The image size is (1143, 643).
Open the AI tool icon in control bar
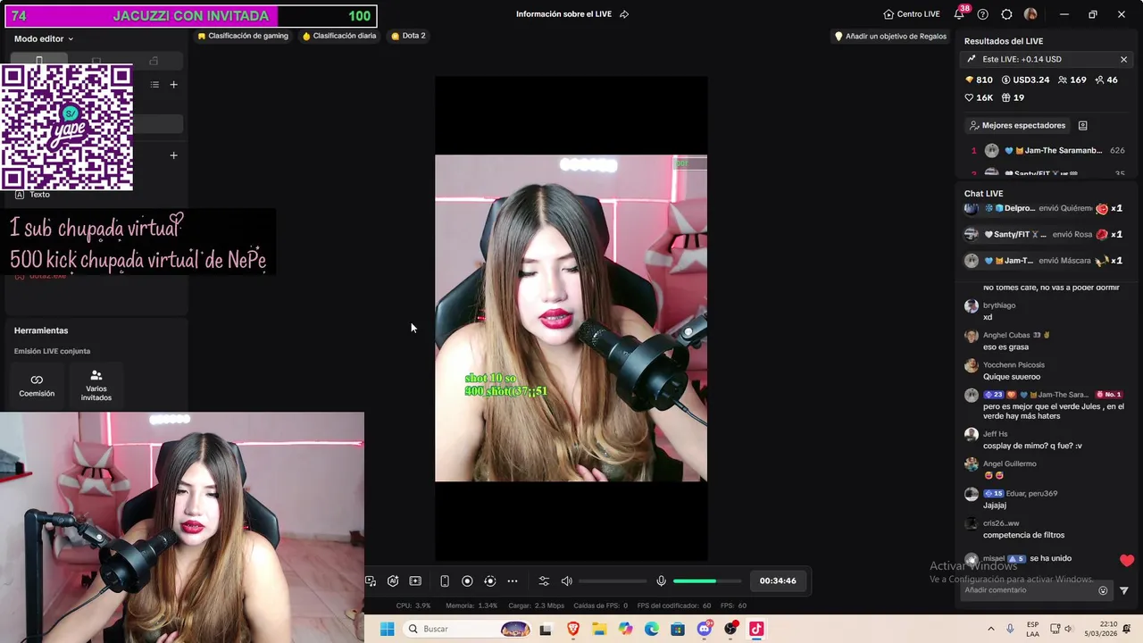[x=393, y=581]
